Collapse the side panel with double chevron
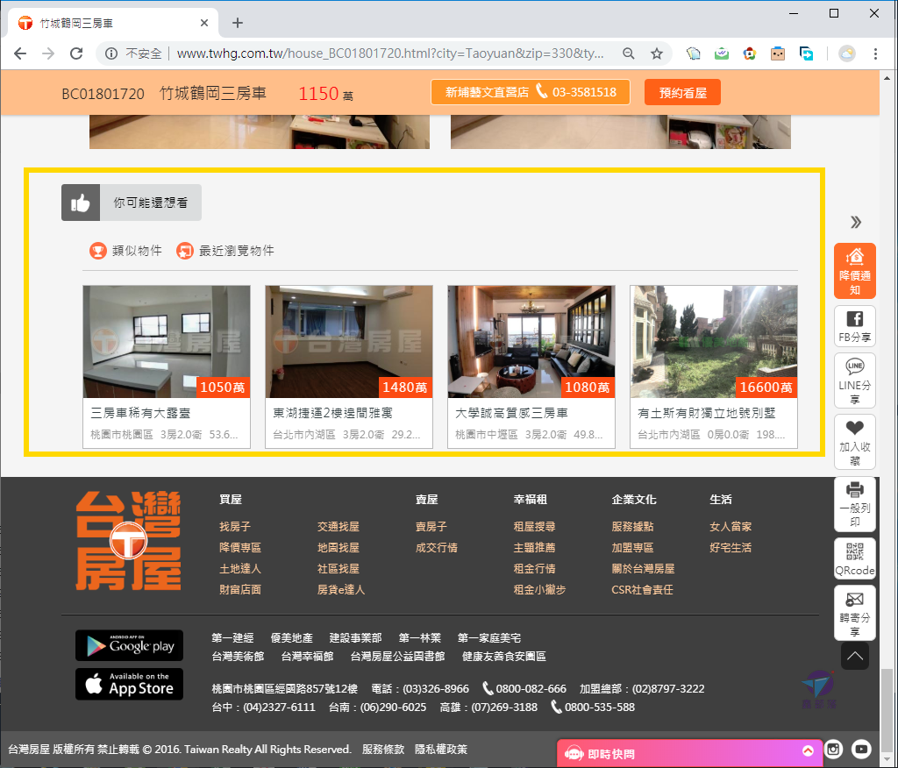Image resolution: width=898 pixels, height=768 pixels. 856,222
